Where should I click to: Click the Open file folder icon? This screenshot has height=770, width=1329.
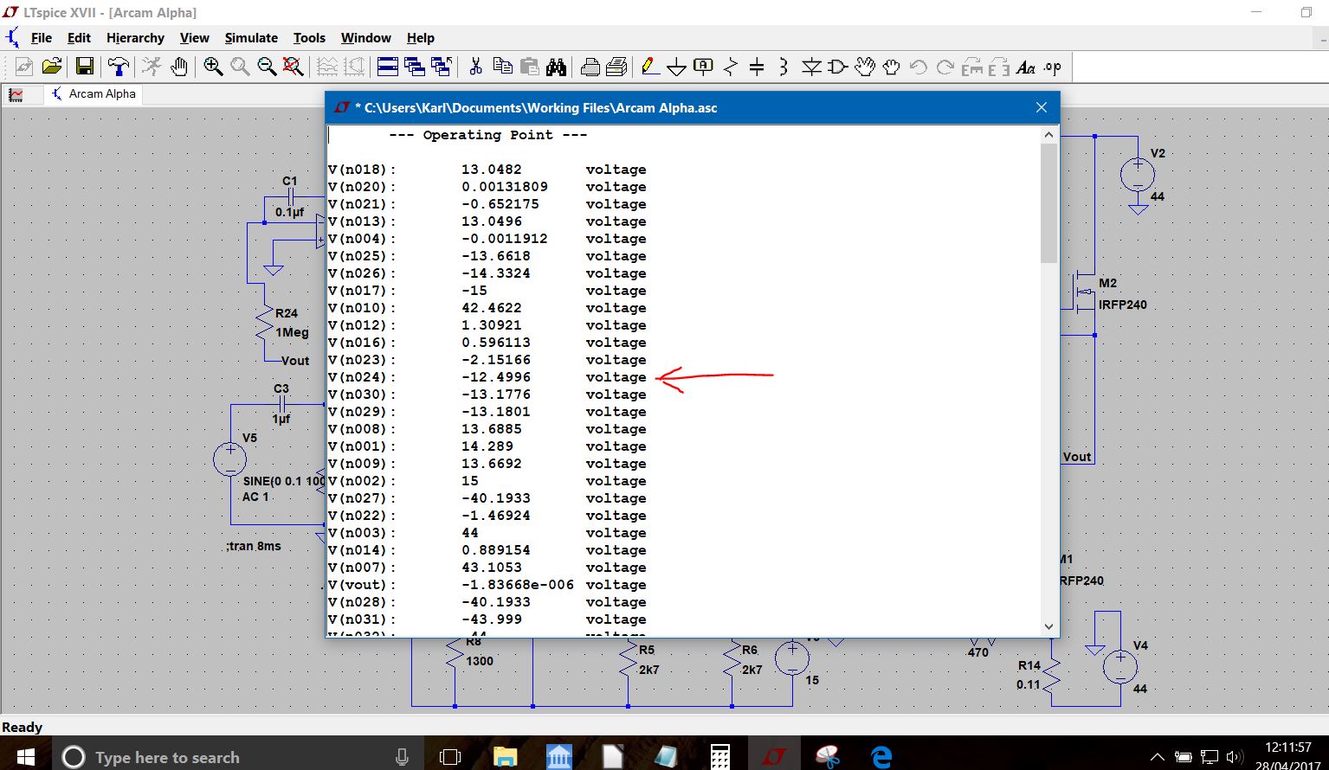pos(52,67)
